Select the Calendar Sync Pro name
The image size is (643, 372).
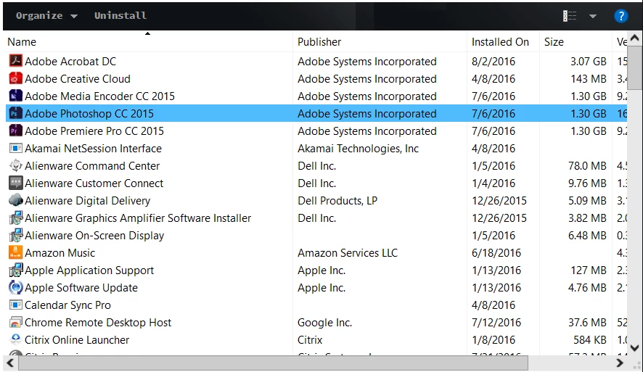(67, 305)
